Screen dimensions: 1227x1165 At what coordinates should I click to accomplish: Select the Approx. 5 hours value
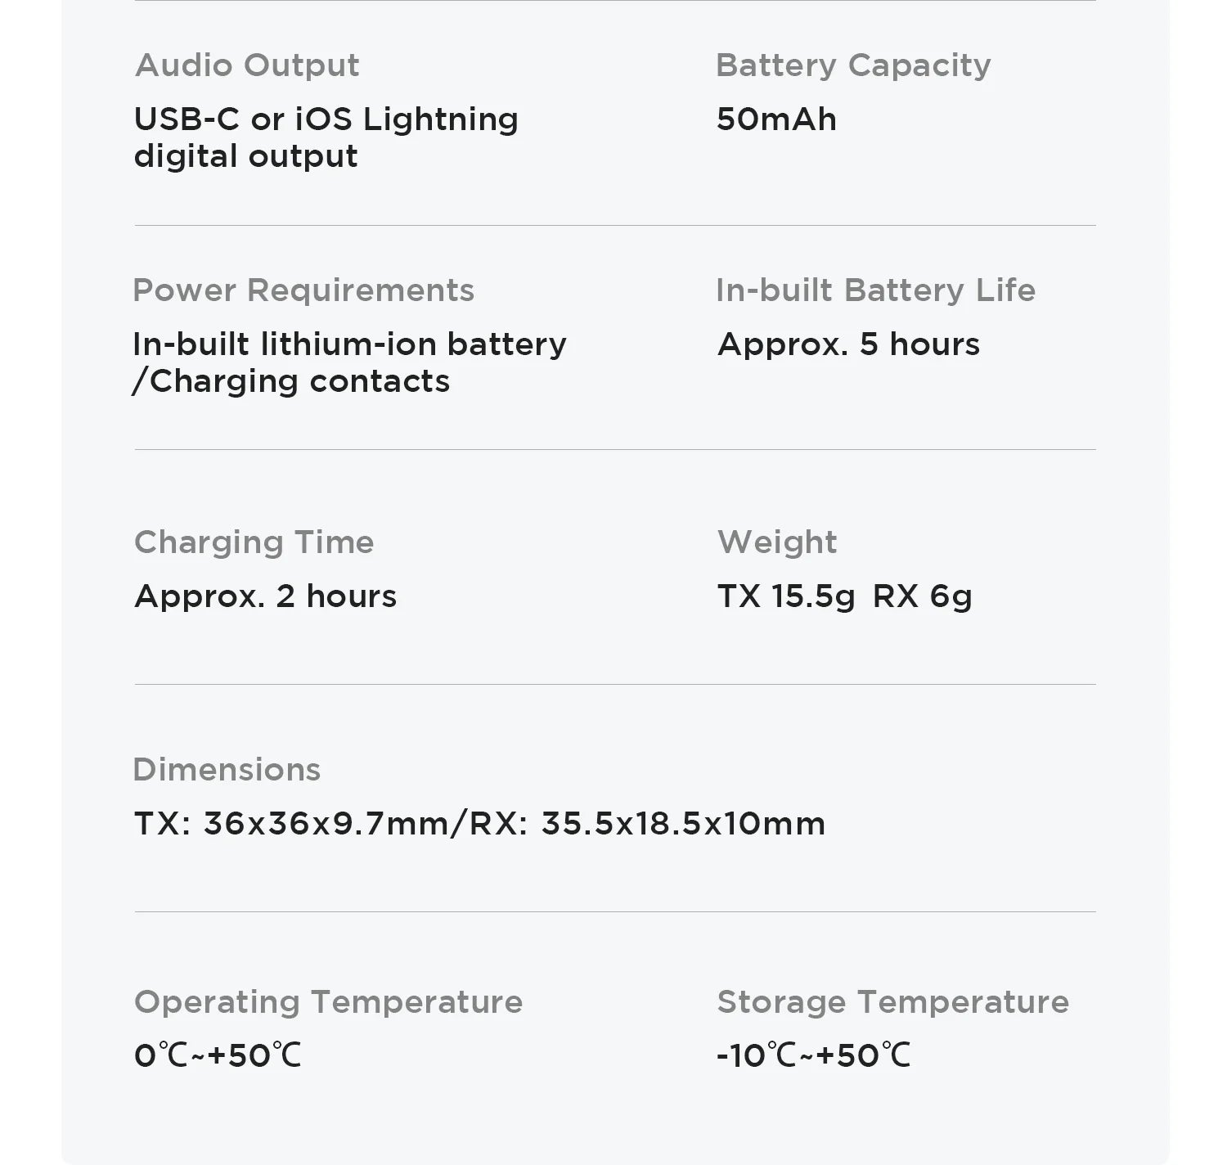pyautogui.click(x=848, y=344)
